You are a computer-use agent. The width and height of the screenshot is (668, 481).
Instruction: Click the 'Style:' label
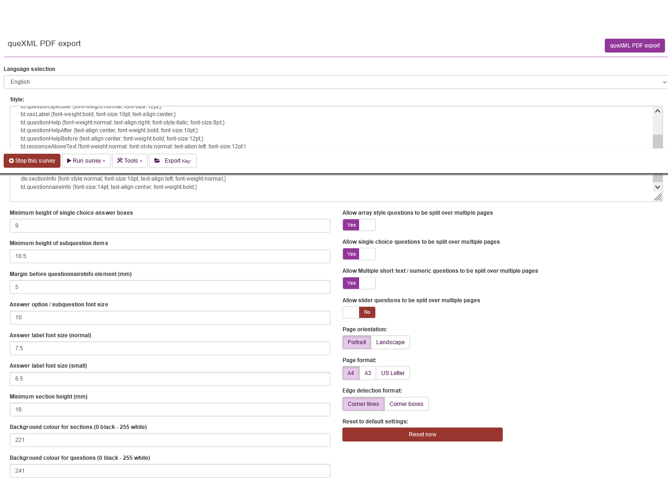point(17,100)
